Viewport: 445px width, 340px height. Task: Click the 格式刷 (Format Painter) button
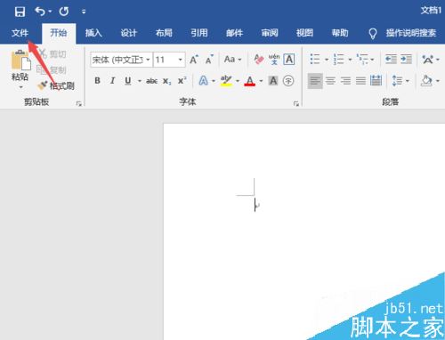[56, 85]
